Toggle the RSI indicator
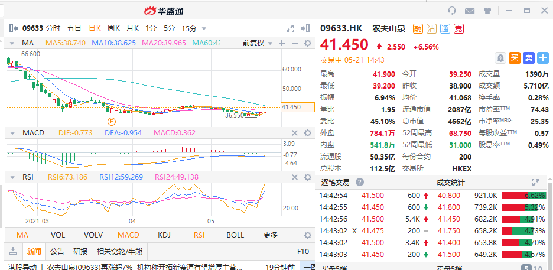553x270 pixels. click(200, 235)
